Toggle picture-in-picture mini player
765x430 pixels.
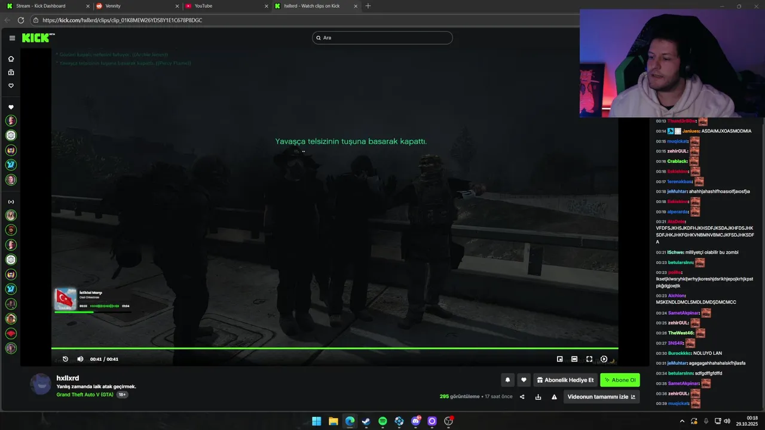559,359
